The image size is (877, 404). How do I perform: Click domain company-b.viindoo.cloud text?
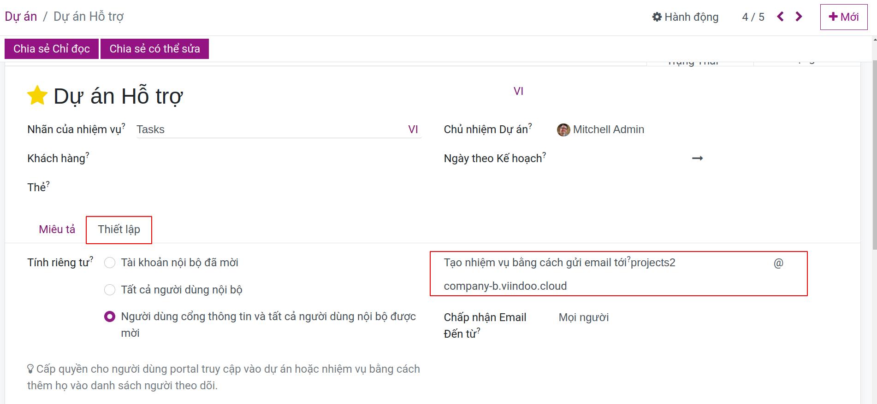pos(505,286)
